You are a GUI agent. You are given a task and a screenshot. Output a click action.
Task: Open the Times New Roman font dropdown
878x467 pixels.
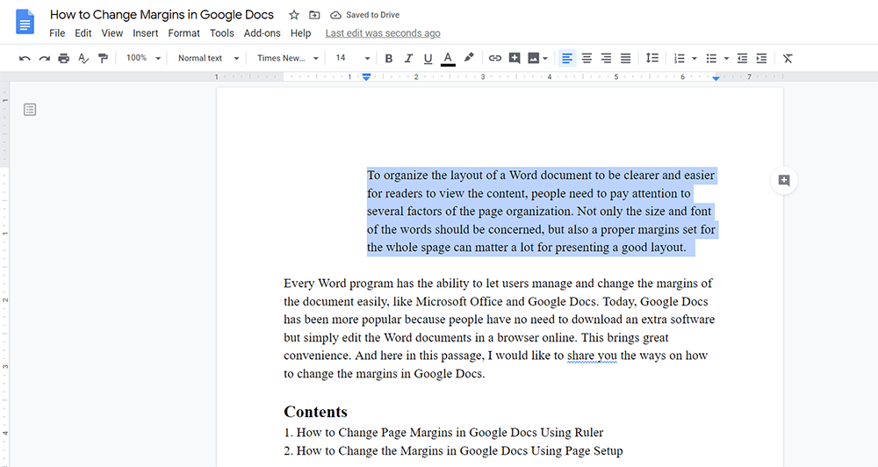pos(287,58)
